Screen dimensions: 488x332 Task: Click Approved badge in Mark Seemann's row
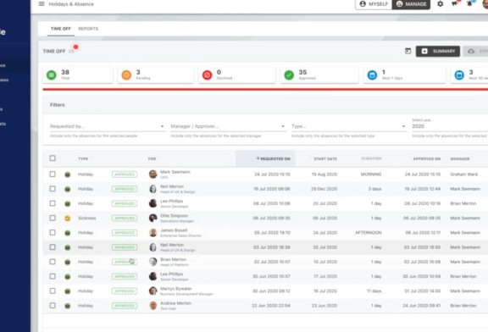[x=125, y=174]
